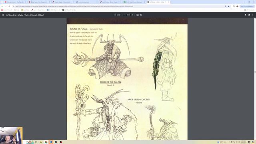Open the Cool Sites bookmark folder
256x144 pixels.
tap(25, 10)
